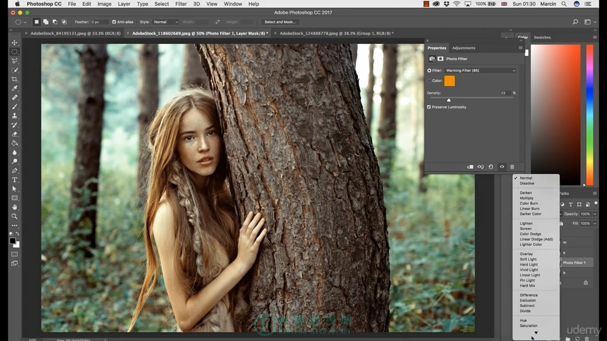The height and width of the screenshot is (341, 607).
Task: Click the orange photo filter color swatch
Action: [450, 81]
